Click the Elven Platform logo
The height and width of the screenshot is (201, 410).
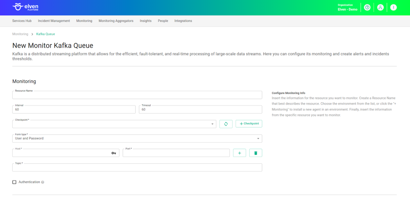coord(26,7)
